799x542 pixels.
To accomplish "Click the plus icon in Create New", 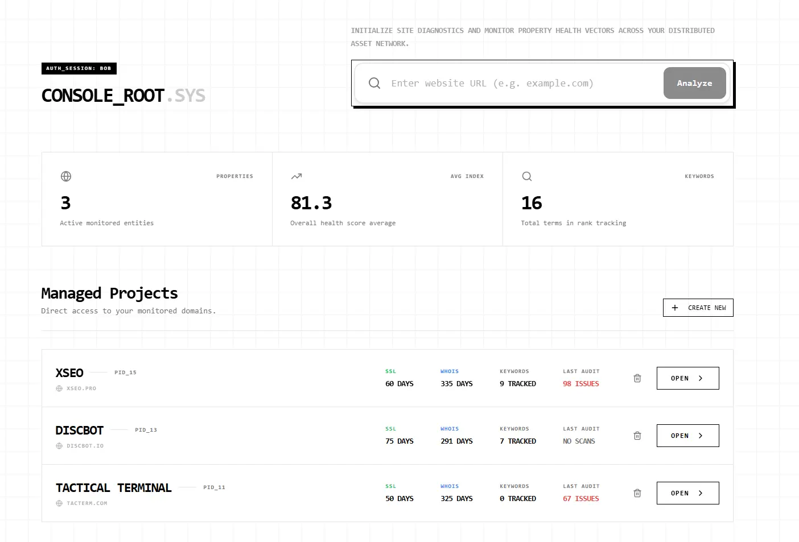I will (675, 308).
